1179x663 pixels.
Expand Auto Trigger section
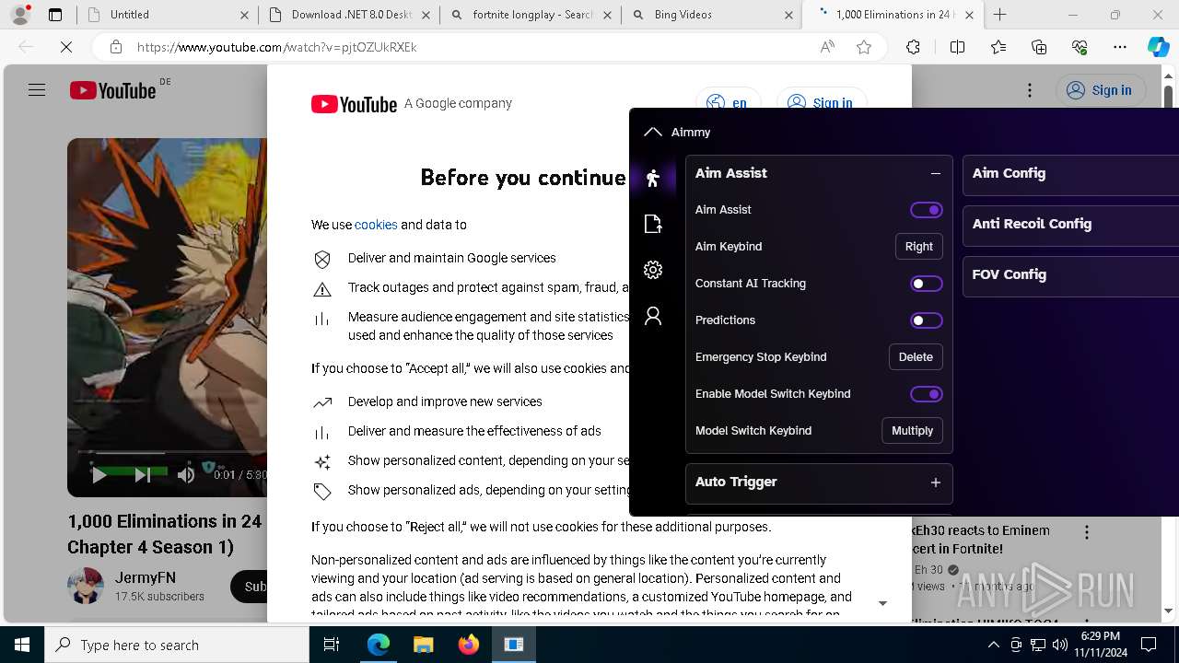tap(935, 483)
